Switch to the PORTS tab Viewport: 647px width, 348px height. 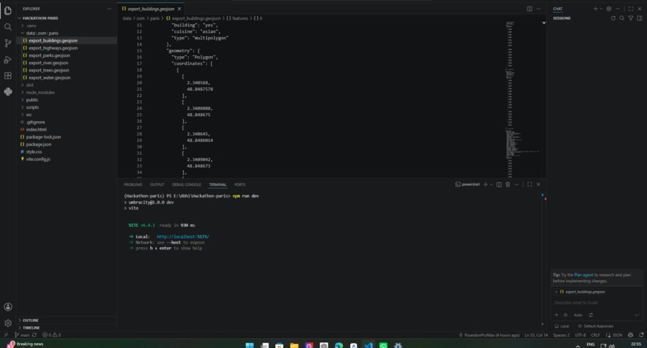(x=240, y=184)
